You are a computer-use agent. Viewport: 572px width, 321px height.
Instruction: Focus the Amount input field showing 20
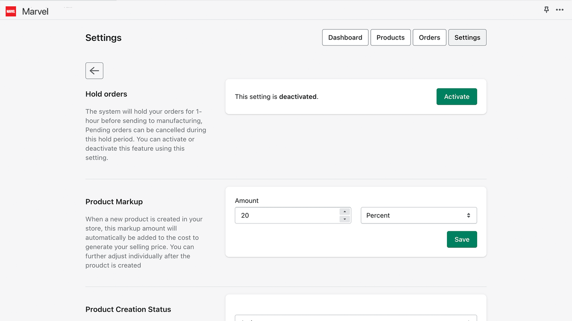pos(293,215)
